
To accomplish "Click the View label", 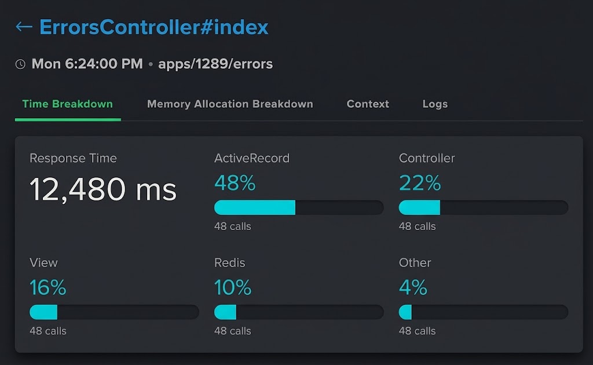I will point(43,262).
